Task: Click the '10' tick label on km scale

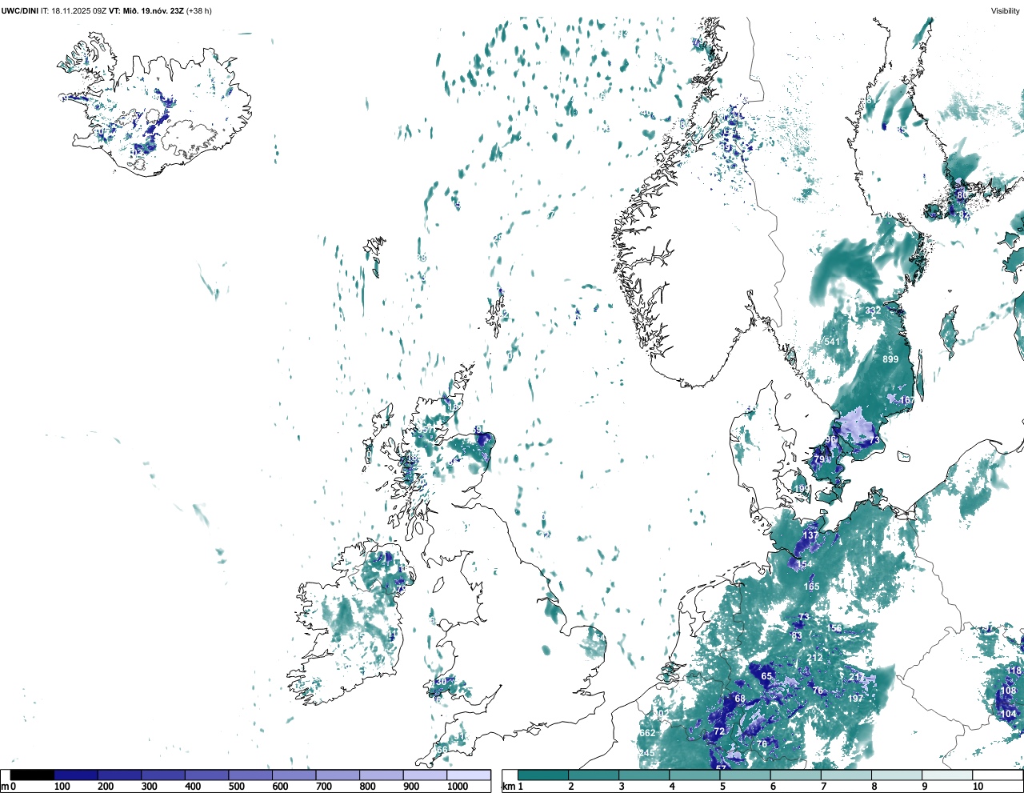Action: (x=978, y=787)
